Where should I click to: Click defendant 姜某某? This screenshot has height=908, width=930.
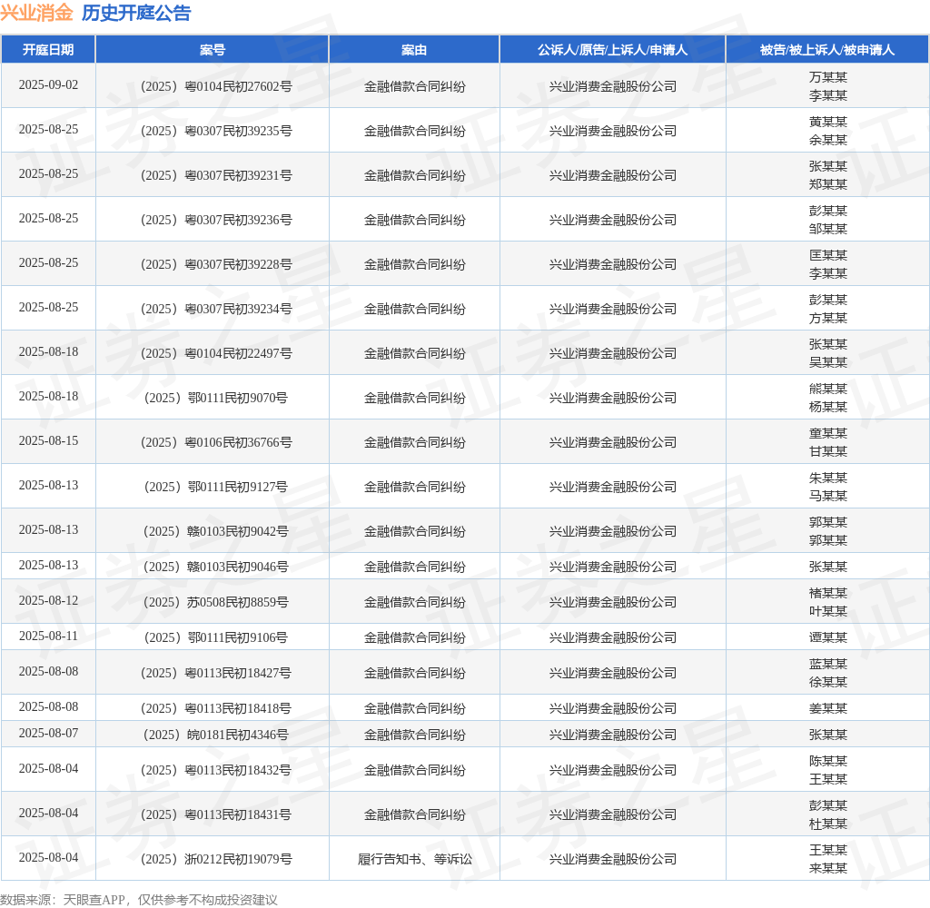point(828,708)
